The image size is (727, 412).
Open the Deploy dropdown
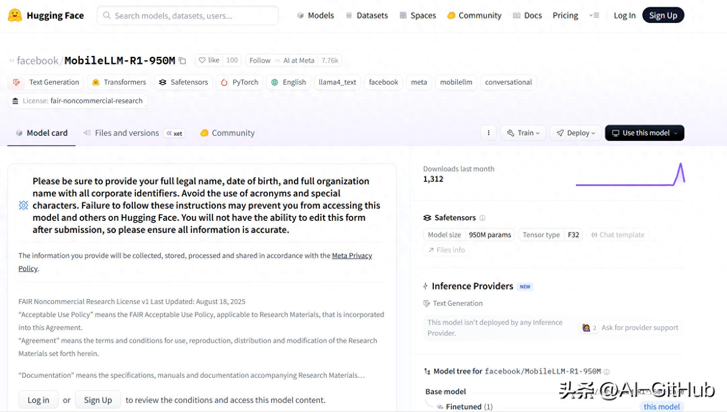point(576,133)
